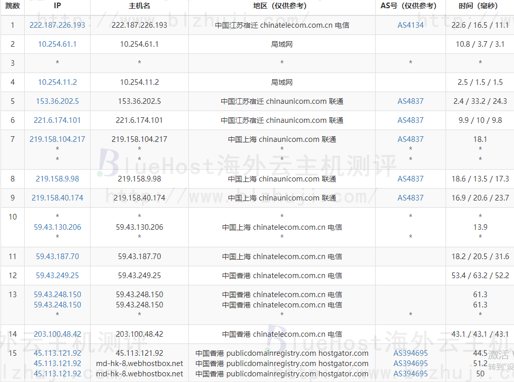
Task: Select hostname cell 219.158.9.98
Action: coord(139,178)
